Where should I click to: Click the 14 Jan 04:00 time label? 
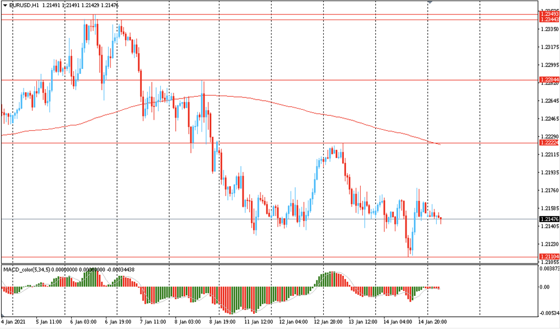tap(399, 322)
